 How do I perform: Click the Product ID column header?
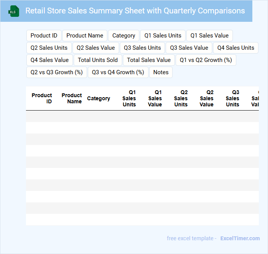(x=42, y=98)
